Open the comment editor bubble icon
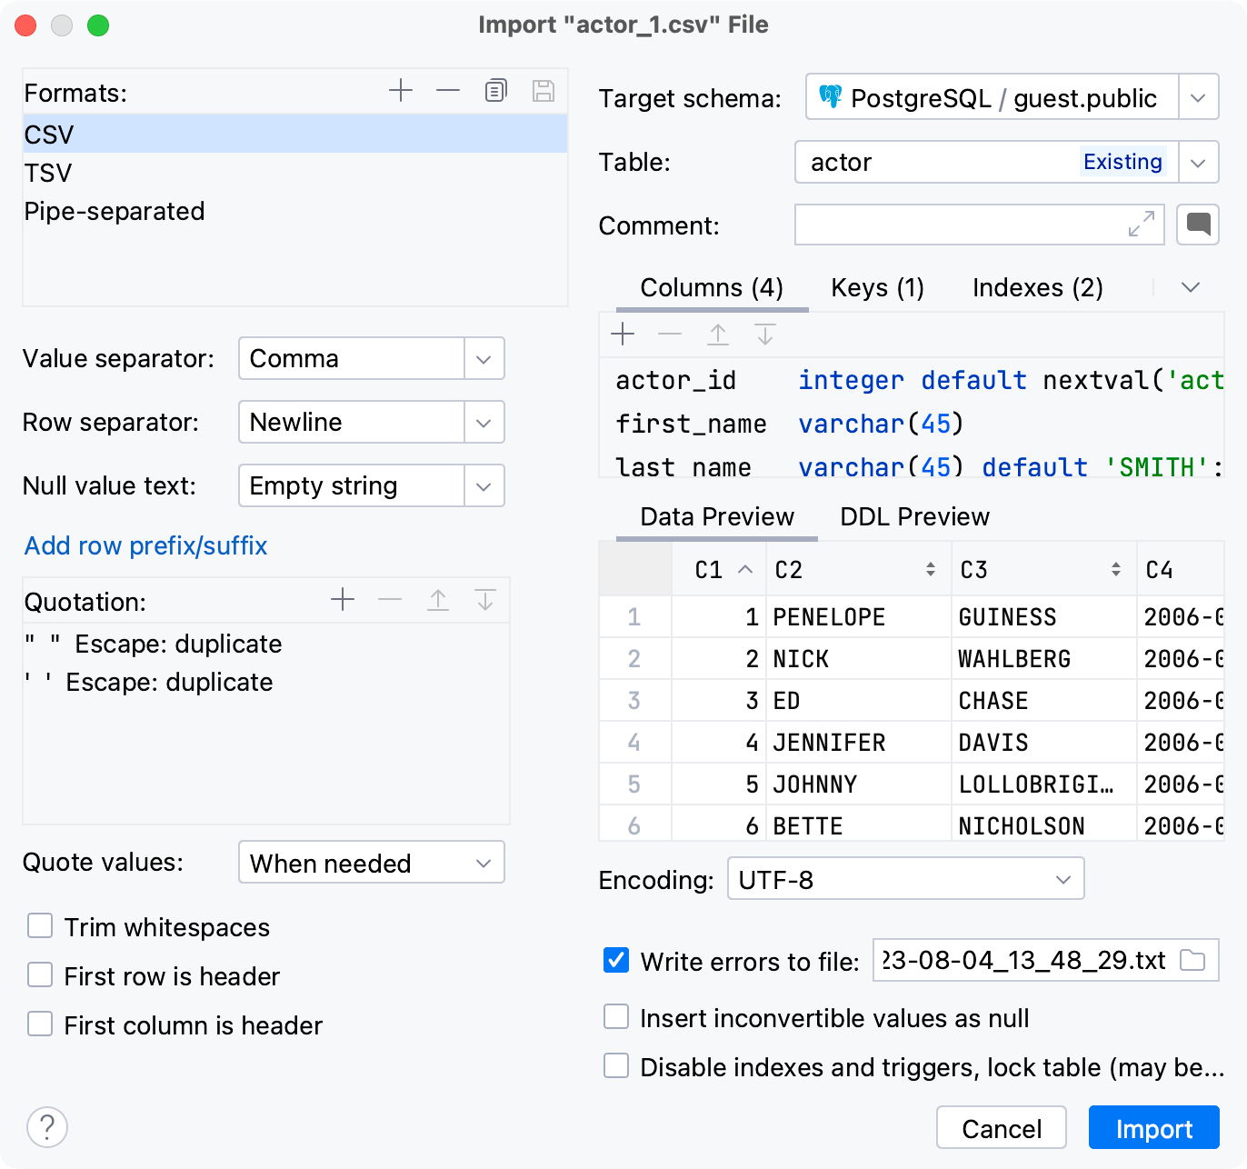 pyautogui.click(x=1198, y=225)
